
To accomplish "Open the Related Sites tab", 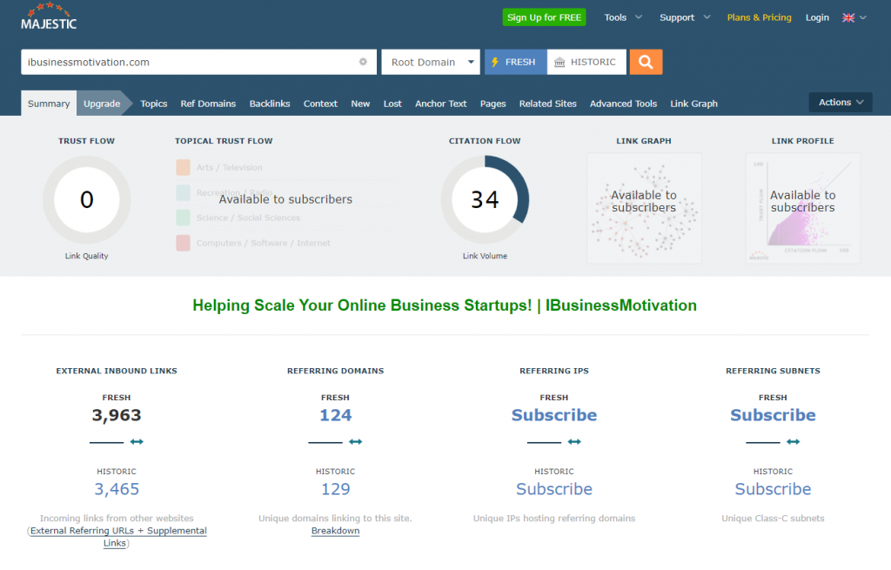I will pos(547,104).
